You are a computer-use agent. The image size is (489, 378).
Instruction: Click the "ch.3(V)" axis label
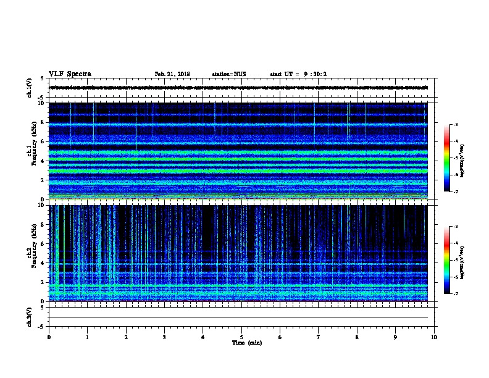tap(30, 317)
